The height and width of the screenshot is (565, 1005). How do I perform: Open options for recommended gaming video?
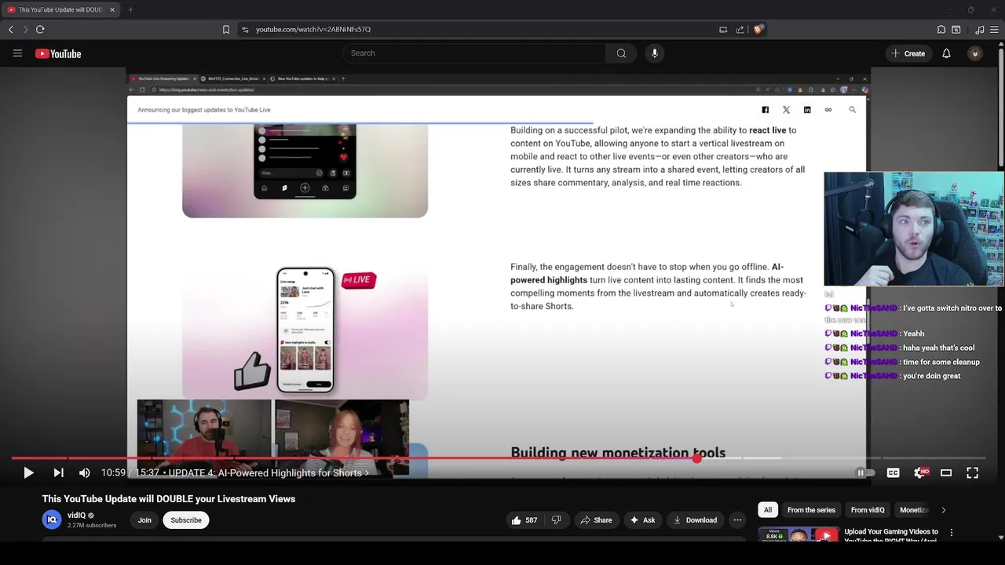952,532
